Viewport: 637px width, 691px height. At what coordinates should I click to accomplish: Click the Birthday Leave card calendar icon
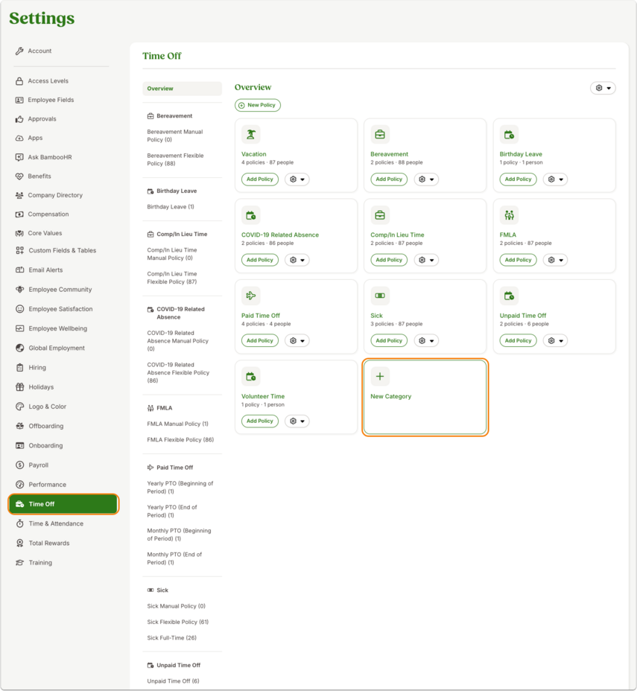(x=509, y=135)
